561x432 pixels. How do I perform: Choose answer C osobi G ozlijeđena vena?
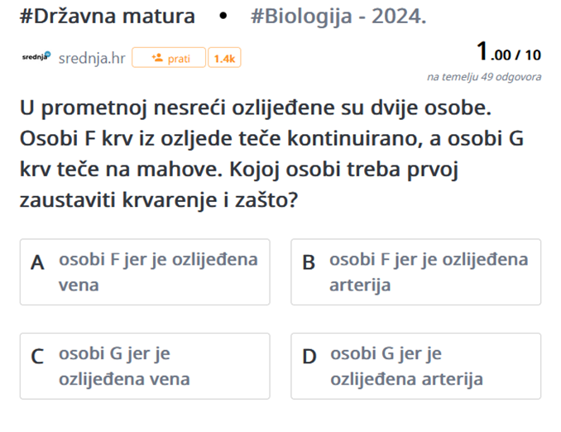pos(145,366)
